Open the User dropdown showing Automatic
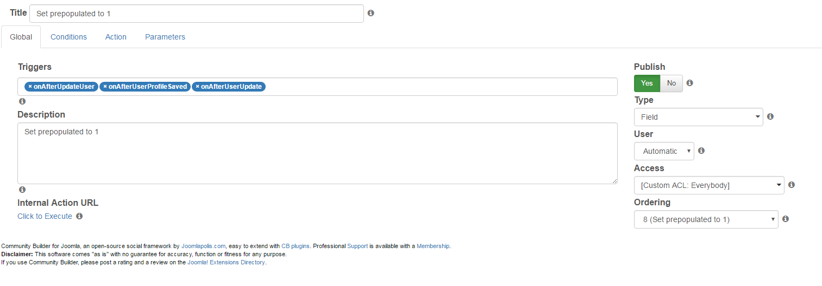 (x=664, y=151)
